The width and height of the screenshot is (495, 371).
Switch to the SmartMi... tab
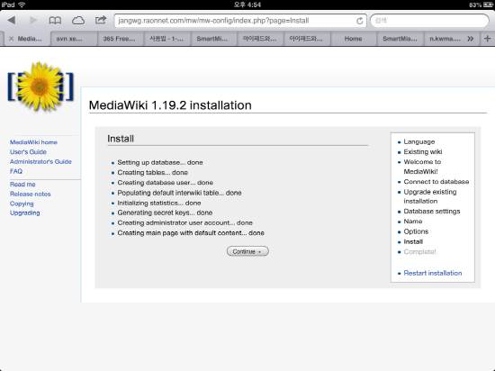pos(213,39)
